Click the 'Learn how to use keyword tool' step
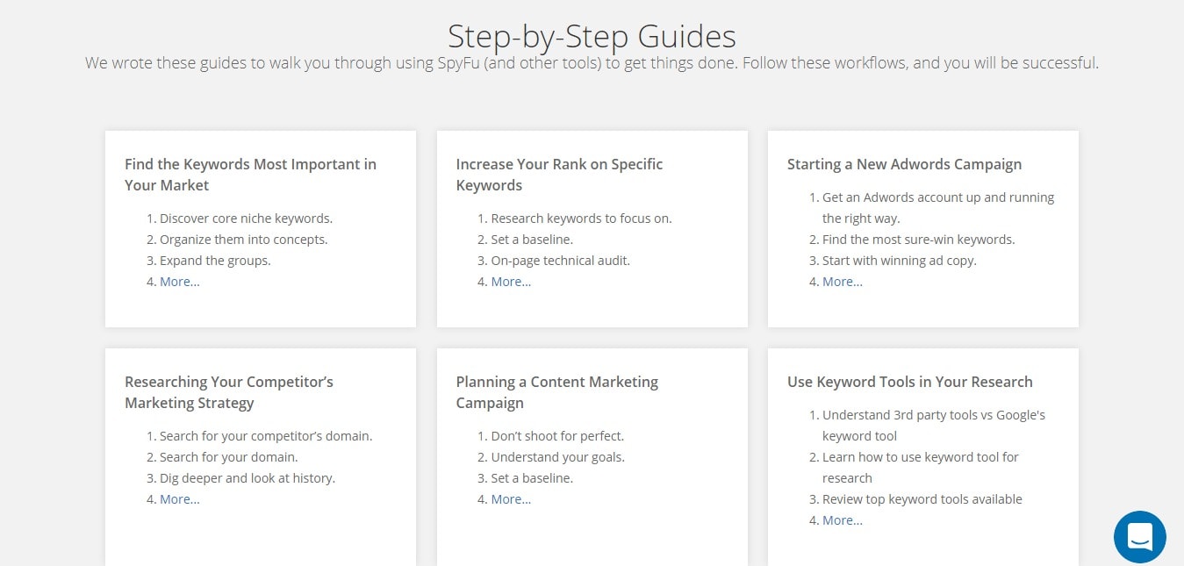 pos(921,468)
